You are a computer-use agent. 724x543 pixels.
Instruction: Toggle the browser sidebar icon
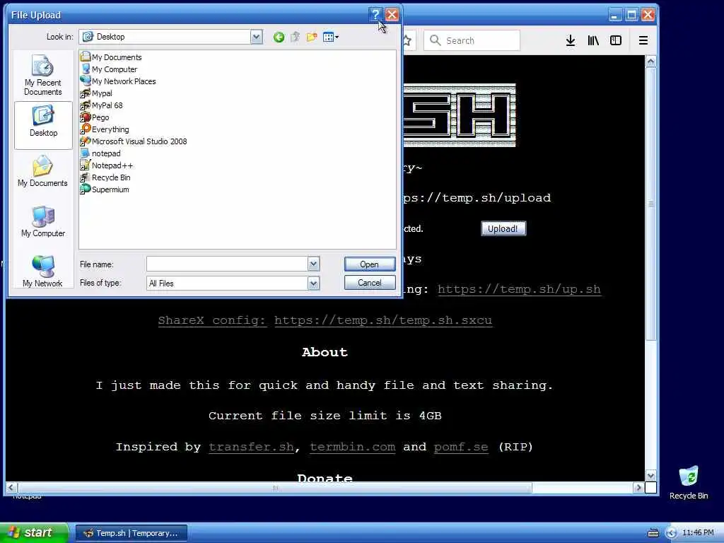point(616,40)
